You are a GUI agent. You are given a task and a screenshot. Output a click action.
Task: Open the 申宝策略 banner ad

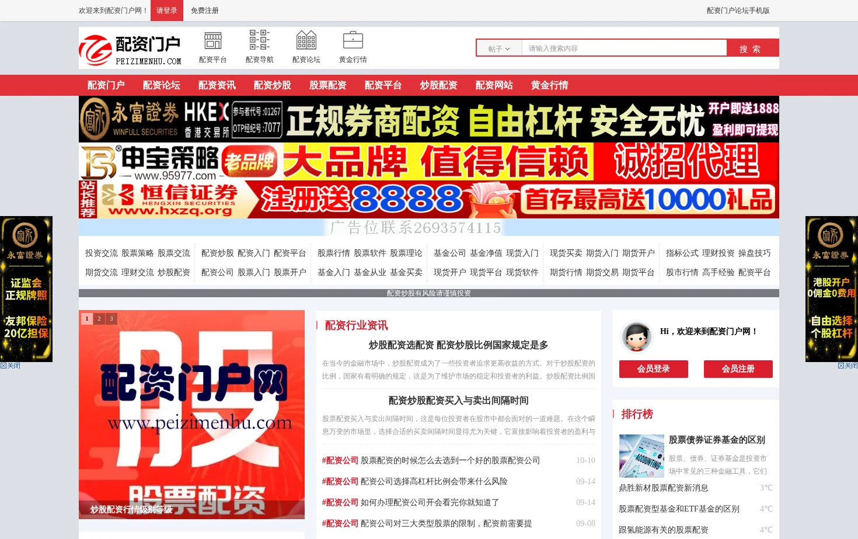click(x=429, y=161)
